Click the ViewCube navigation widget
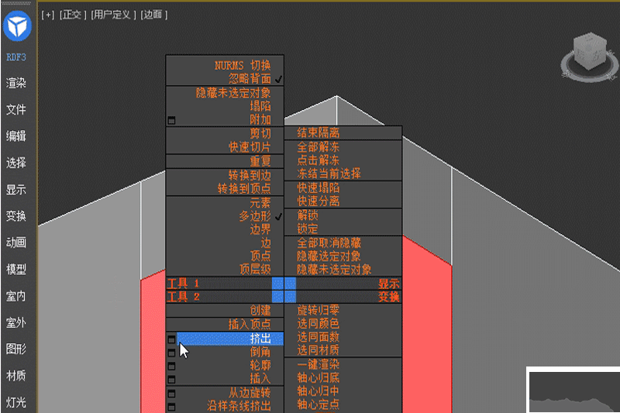This screenshot has width=620, height=413. pyautogui.click(x=590, y=57)
